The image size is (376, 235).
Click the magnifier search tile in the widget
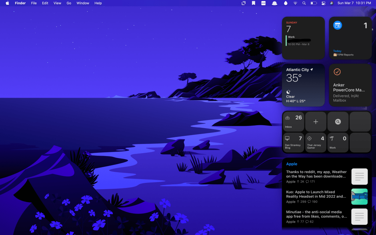pyautogui.click(x=338, y=122)
